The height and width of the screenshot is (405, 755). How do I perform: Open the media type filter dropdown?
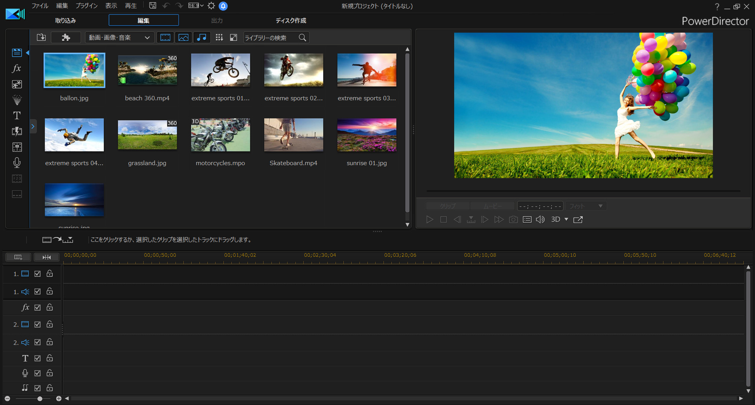point(119,37)
